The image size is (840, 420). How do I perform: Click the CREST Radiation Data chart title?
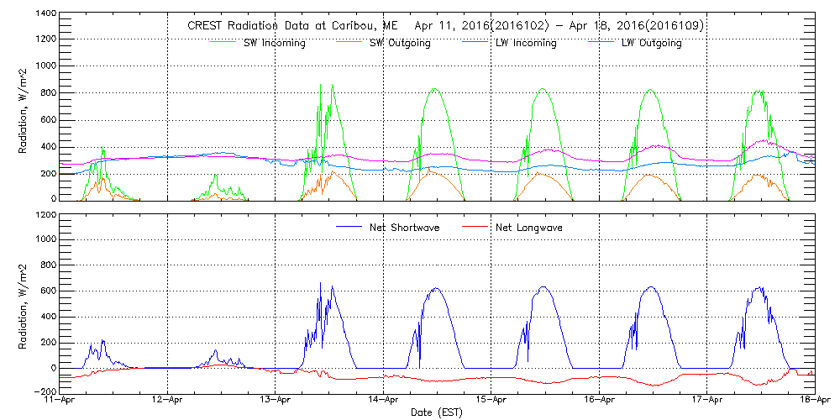[446, 26]
